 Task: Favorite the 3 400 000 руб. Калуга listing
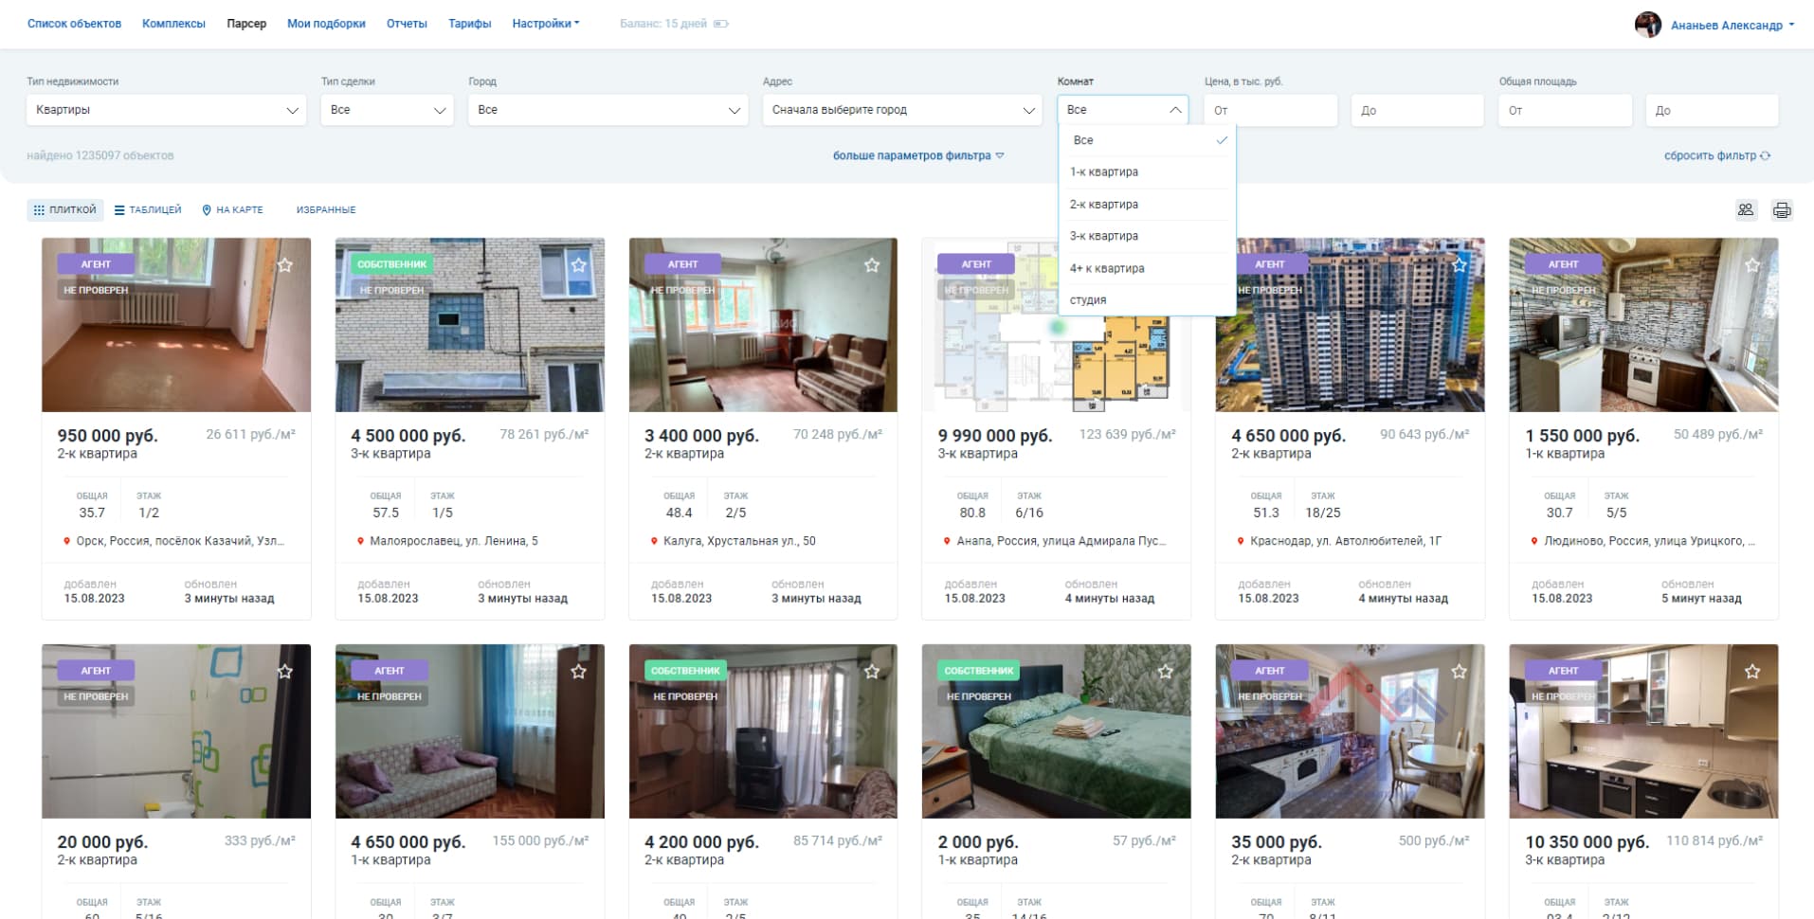[872, 265]
